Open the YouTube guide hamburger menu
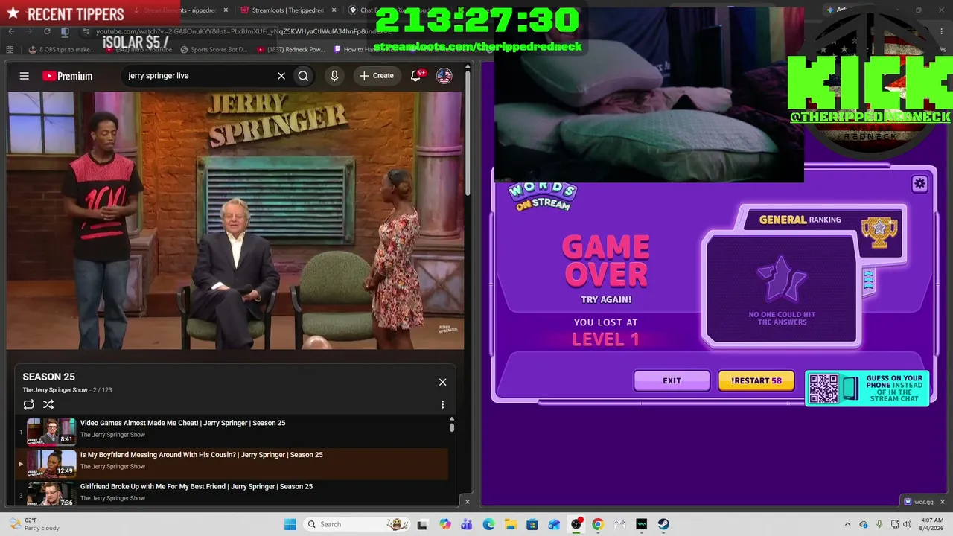Screen dimensions: 953x536 coord(25,76)
